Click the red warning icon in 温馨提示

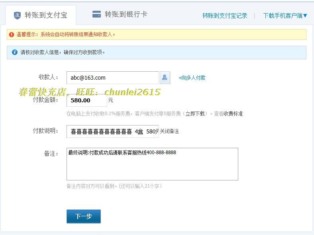(12, 34)
